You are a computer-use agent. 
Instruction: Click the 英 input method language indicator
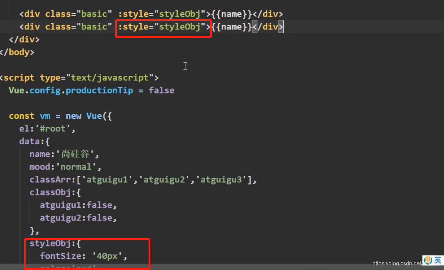coord(437,260)
